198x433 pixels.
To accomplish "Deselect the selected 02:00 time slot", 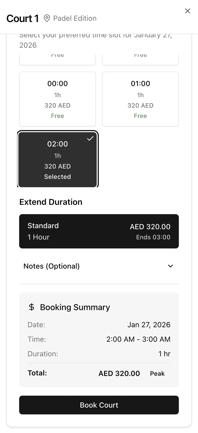I will pos(58,159).
